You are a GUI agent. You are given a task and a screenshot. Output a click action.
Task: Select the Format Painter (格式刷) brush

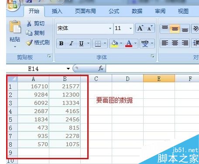38,43
